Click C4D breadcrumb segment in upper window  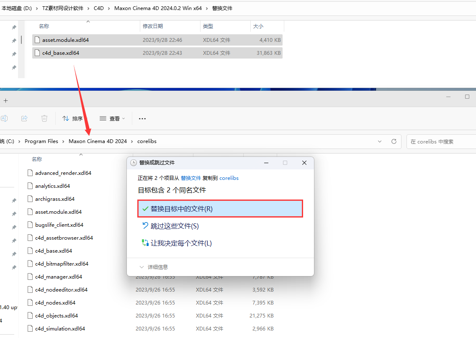(99, 8)
